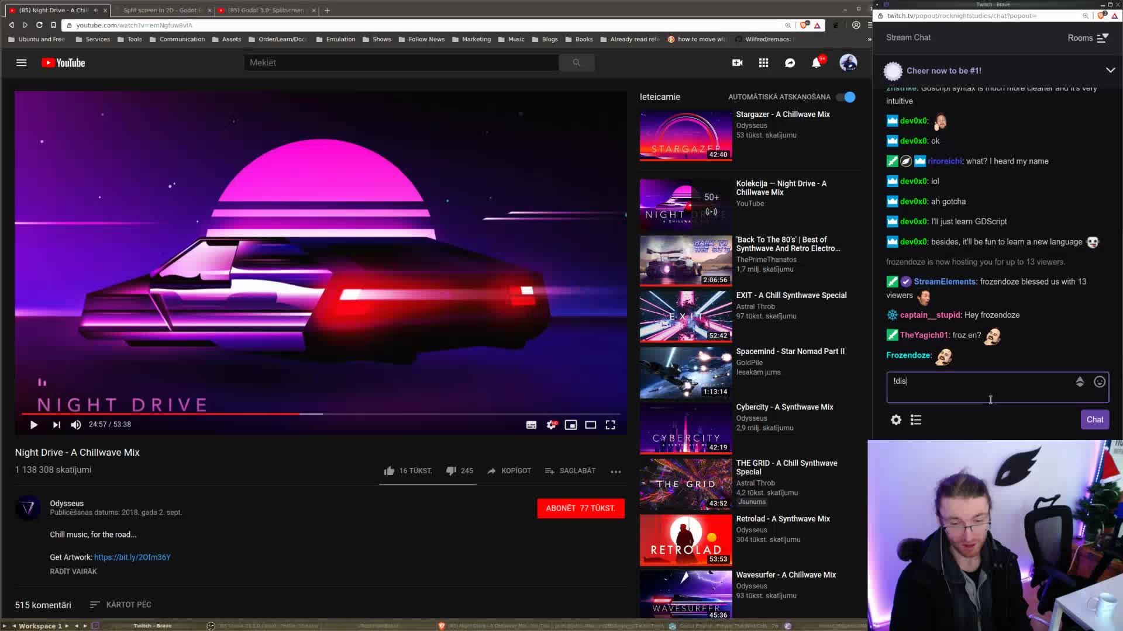This screenshot has height=631, width=1123.
Task: Skip to next video in player
Action: coord(56,425)
